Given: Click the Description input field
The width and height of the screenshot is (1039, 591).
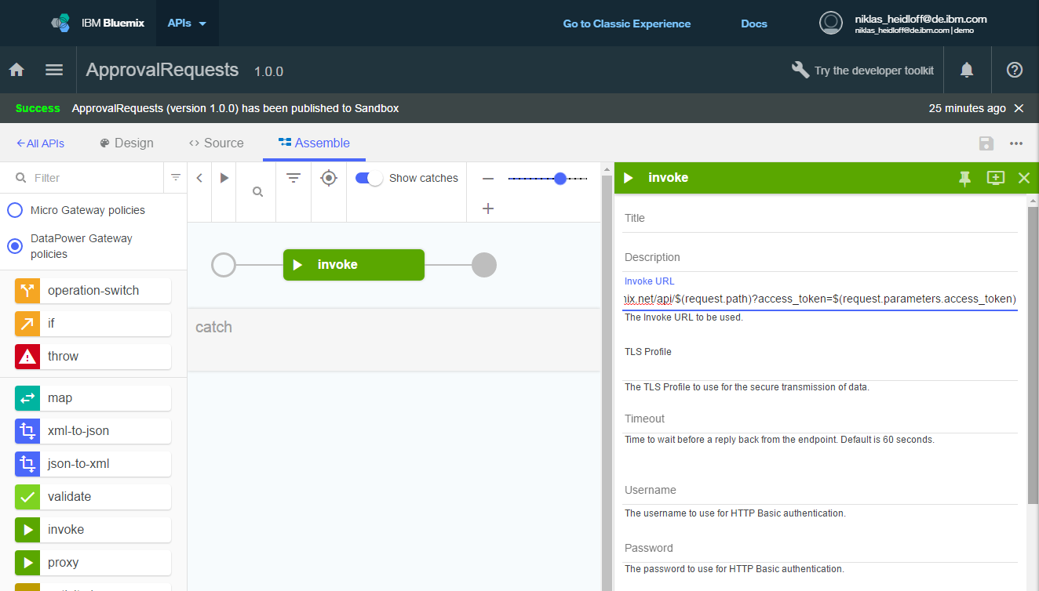Looking at the screenshot, I should 821,258.
